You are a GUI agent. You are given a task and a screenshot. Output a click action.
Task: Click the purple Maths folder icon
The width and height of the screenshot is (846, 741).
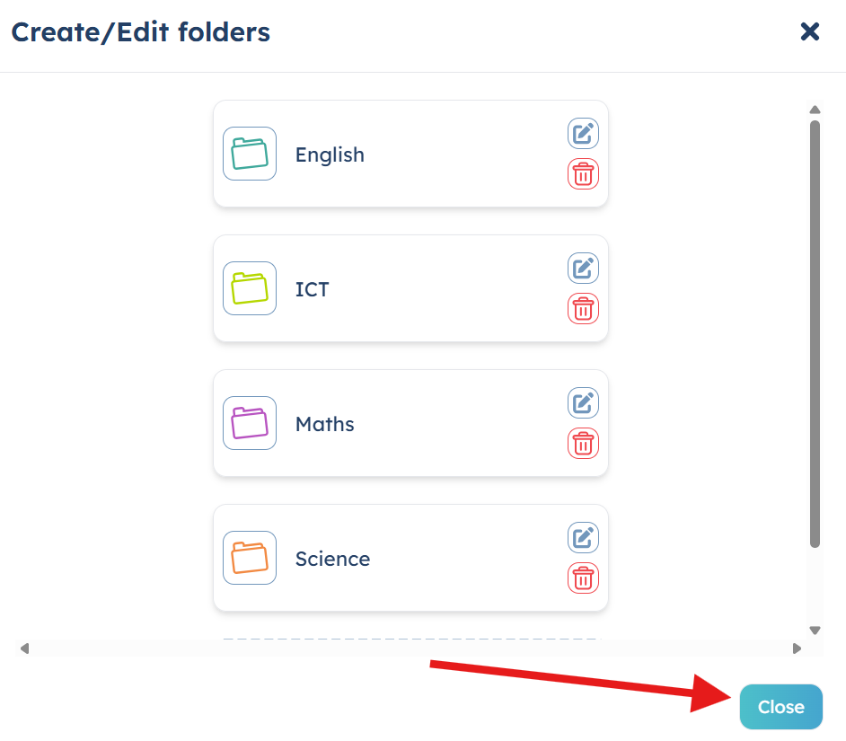[x=250, y=423]
